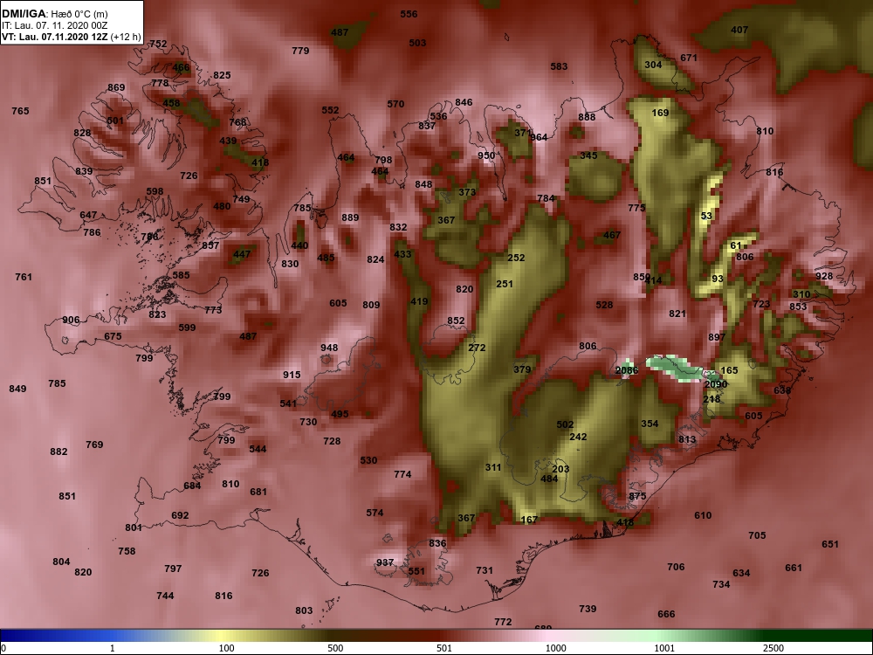Viewport: 873px width, 655px height.
Task: Click the offshore value 761
Action: [24, 277]
